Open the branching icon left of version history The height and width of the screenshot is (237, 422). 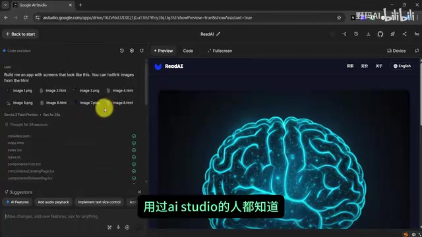point(344,34)
